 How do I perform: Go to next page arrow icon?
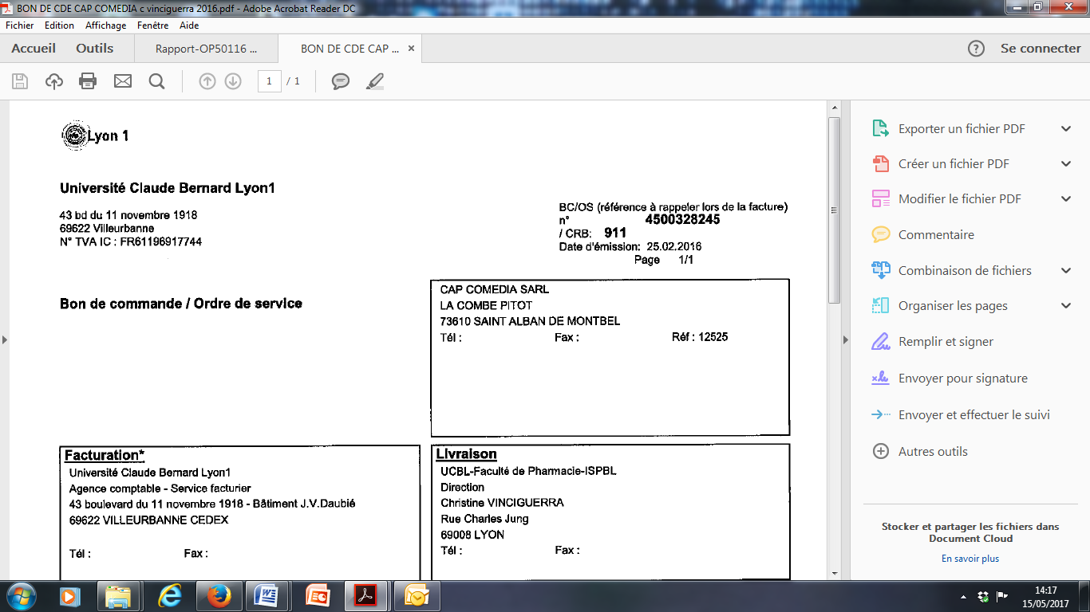[x=233, y=80]
